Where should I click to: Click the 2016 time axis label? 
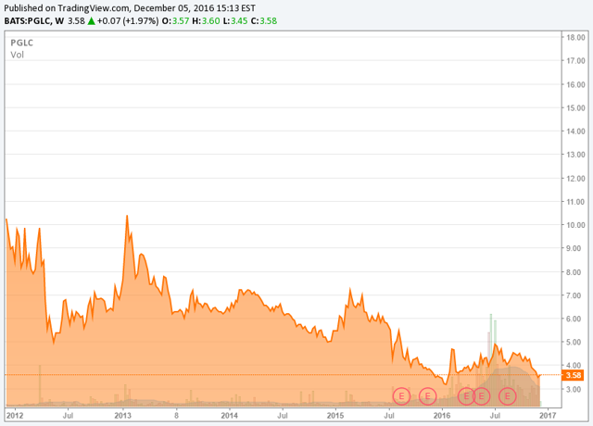(442, 416)
